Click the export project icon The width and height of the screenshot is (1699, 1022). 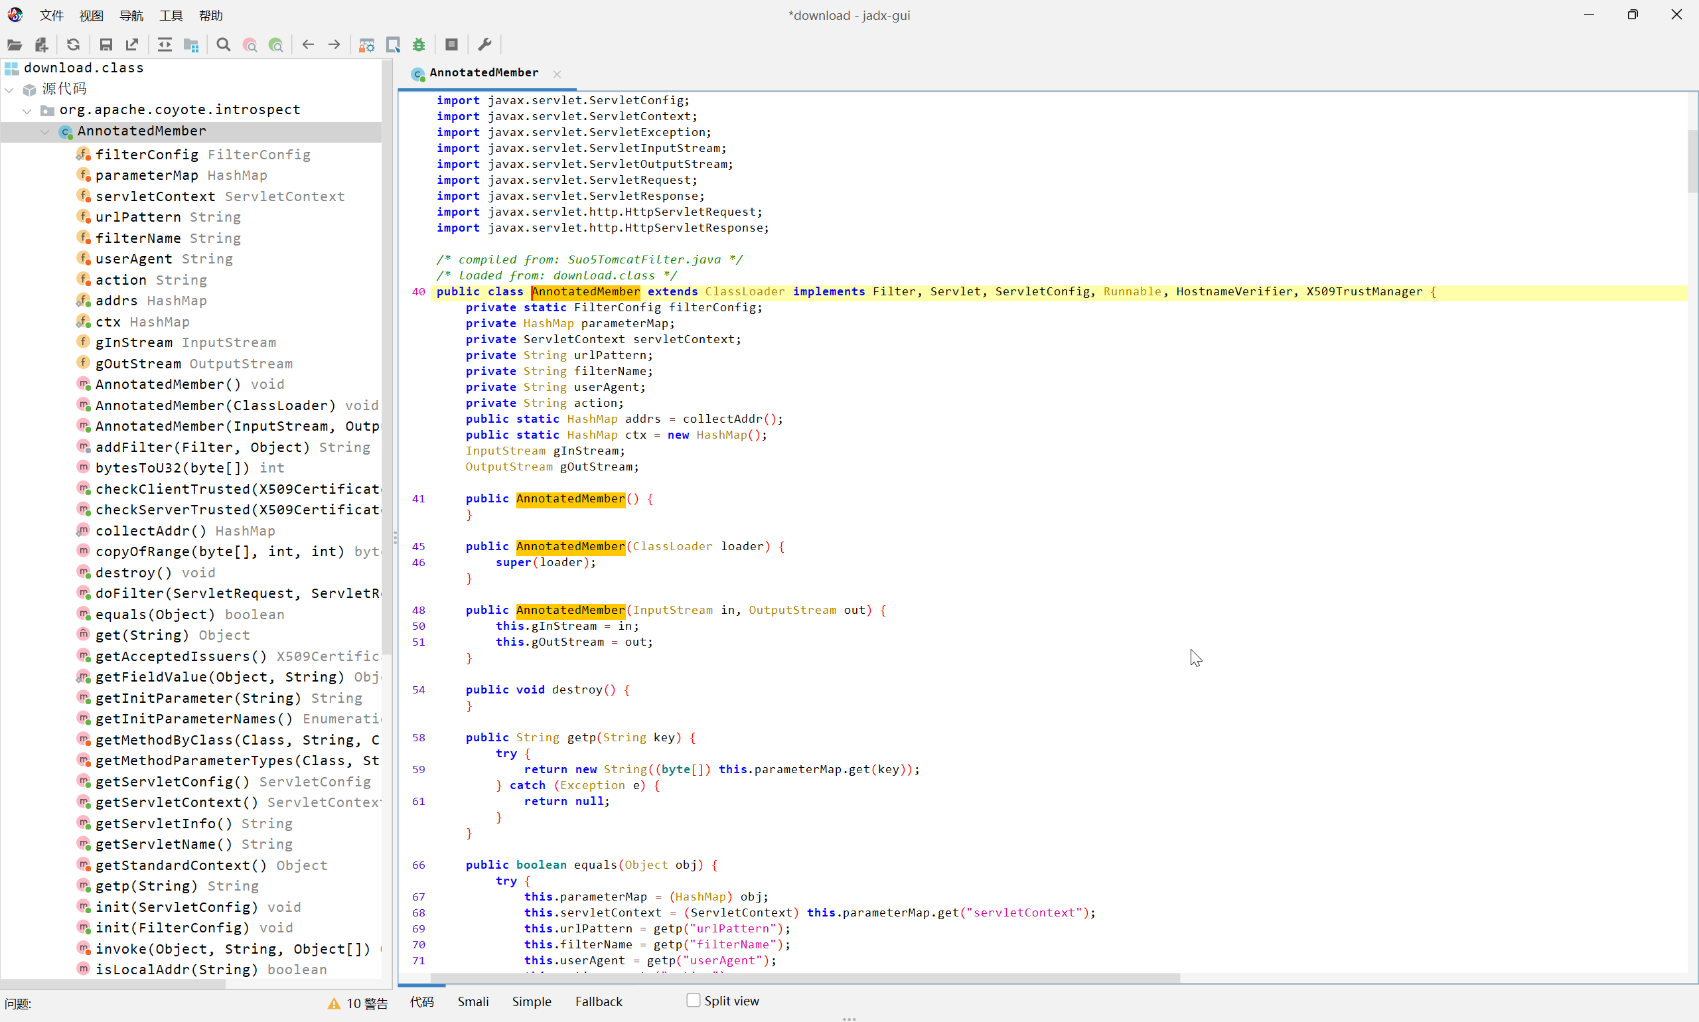point(132,44)
